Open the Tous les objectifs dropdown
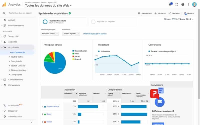Screen dimensions: 200x125 (71, 34)
